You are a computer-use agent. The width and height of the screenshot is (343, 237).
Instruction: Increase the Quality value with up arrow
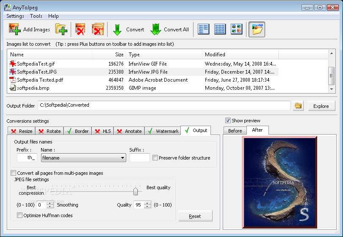(147, 203)
